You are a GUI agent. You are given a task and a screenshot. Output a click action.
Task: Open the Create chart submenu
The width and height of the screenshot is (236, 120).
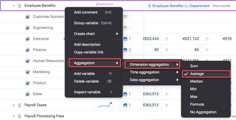(93, 34)
